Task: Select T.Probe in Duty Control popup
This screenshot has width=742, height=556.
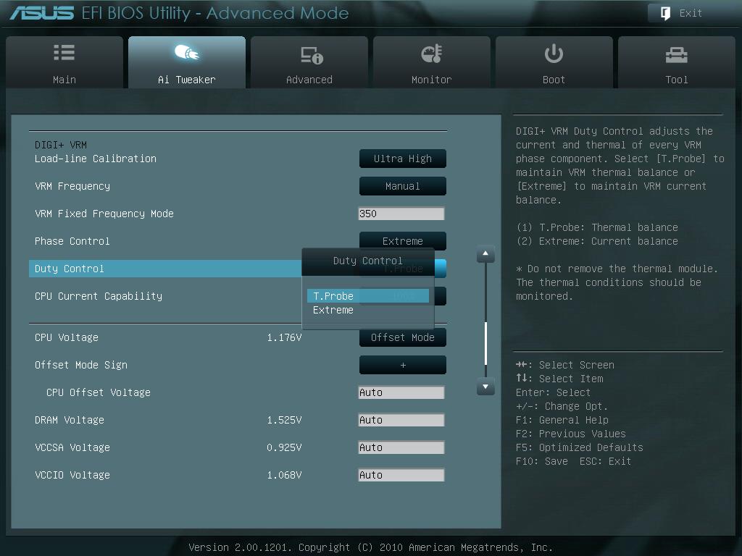Action: pos(367,296)
